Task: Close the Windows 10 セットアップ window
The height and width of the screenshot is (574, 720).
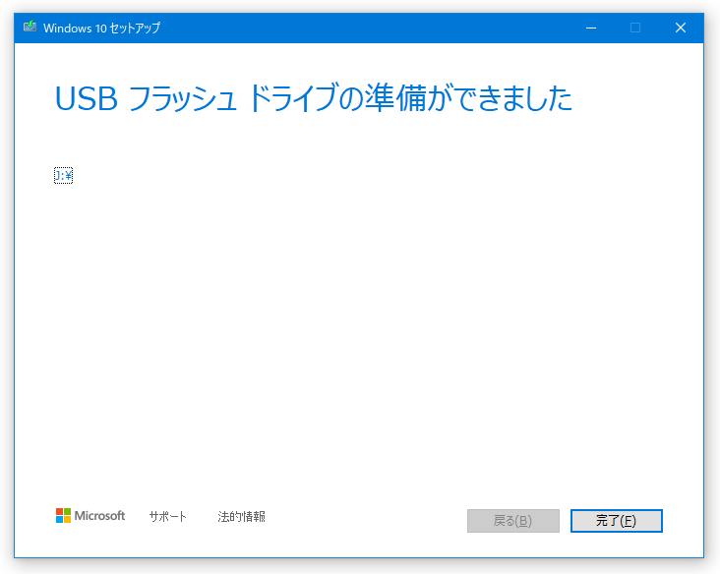Action: [681, 28]
